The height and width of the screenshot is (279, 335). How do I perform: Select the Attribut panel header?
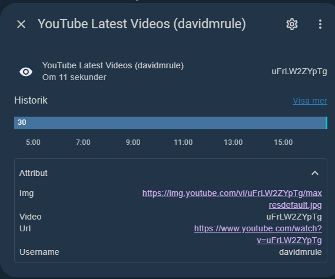click(x=171, y=173)
